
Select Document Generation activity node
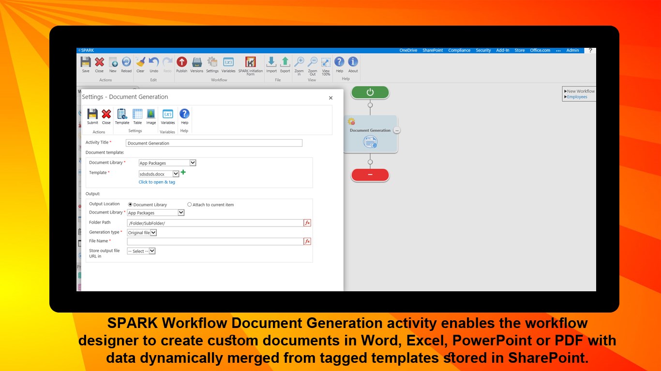tap(370, 134)
